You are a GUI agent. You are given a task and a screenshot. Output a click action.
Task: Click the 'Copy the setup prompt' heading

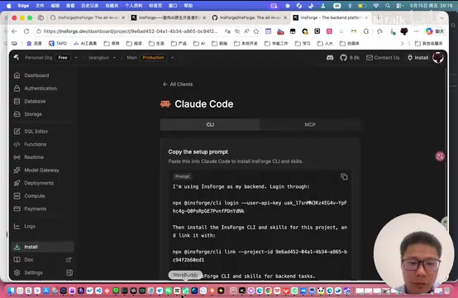198,151
